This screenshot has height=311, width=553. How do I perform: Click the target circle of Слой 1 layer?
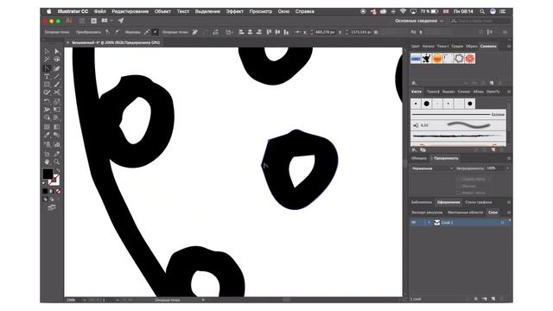point(502,223)
